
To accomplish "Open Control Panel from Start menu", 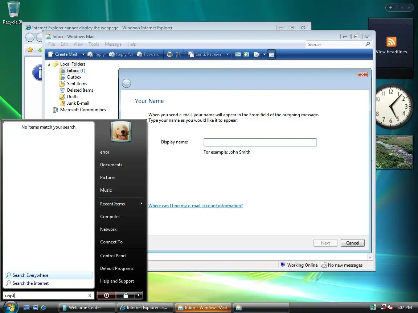I will click(x=113, y=256).
